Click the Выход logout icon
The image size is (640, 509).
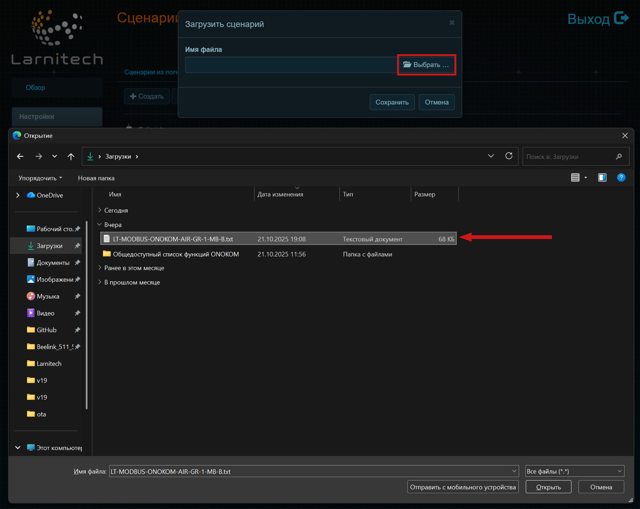point(621,18)
